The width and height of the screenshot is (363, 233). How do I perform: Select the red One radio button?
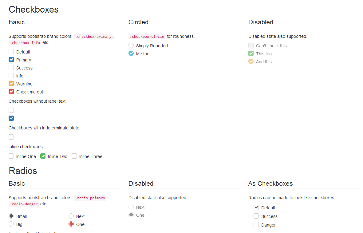click(71, 224)
